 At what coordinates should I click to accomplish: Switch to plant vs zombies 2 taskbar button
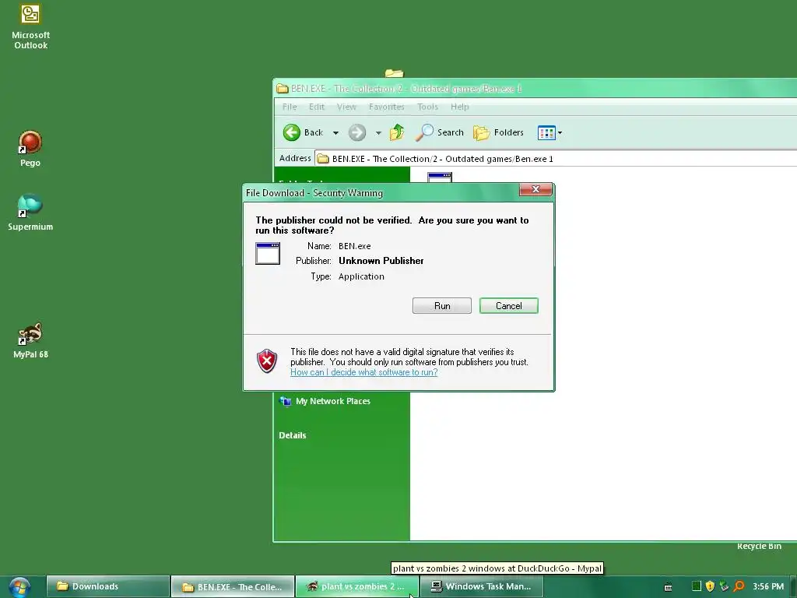click(x=356, y=586)
